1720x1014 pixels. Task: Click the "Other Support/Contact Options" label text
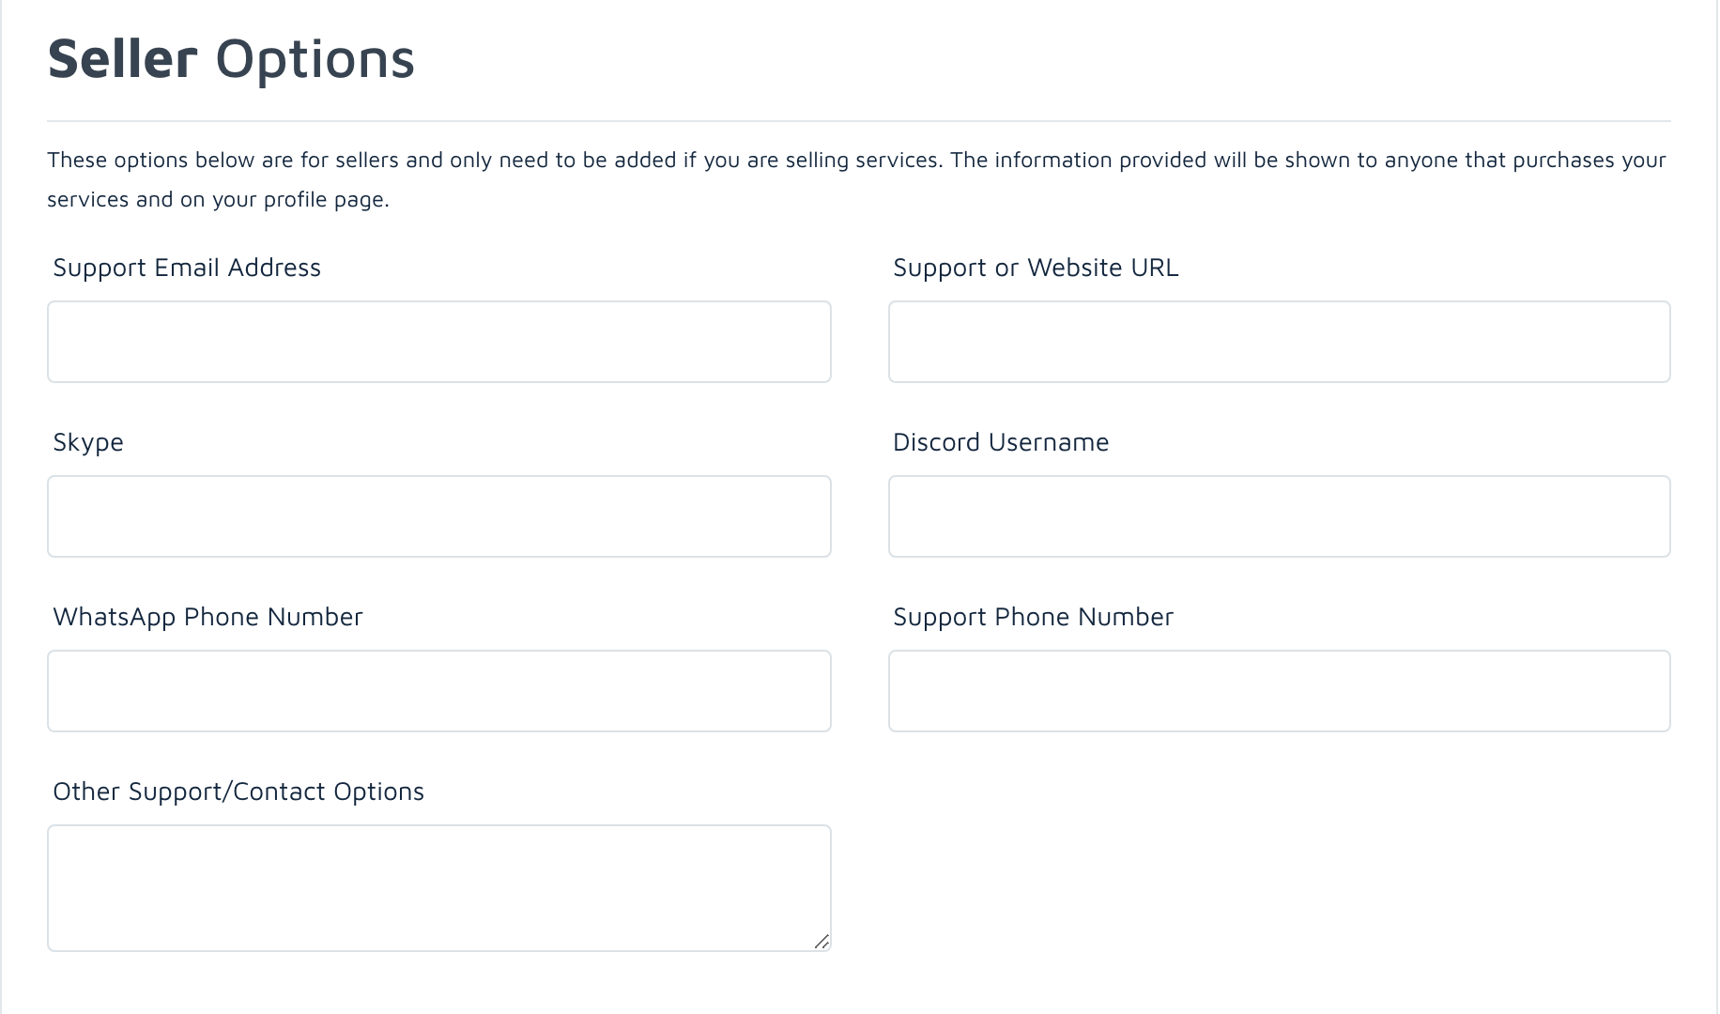tap(238, 791)
